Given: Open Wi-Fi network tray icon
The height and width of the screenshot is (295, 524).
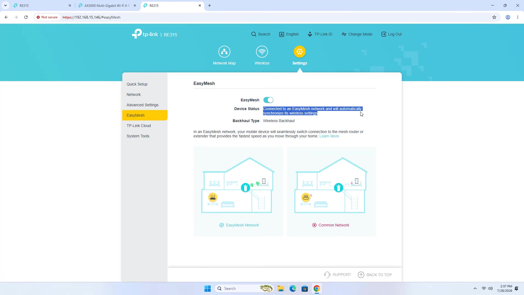Looking at the screenshot, I should click(484, 288).
